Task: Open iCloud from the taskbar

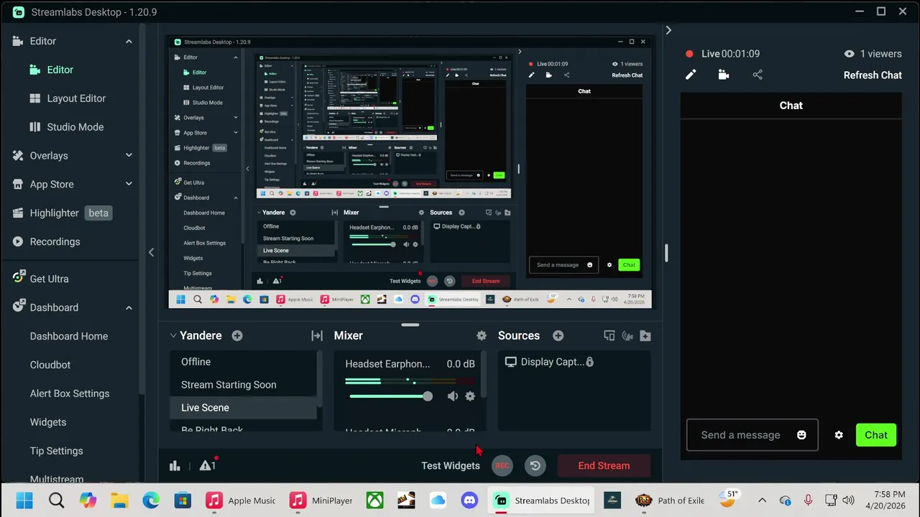Action: (438, 500)
